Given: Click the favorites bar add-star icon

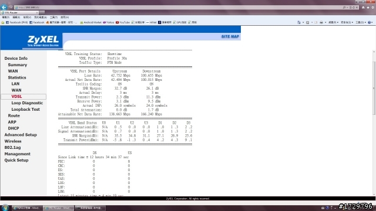Looking at the screenshot, I should point(2,22).
